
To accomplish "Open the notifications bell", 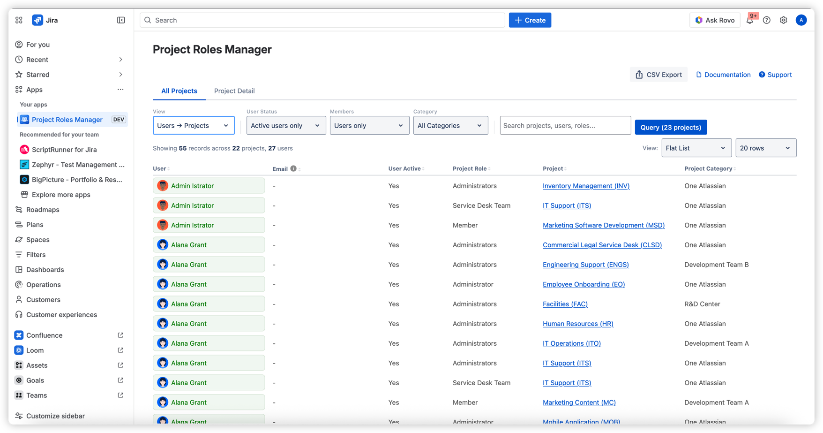I will (750, 20).
